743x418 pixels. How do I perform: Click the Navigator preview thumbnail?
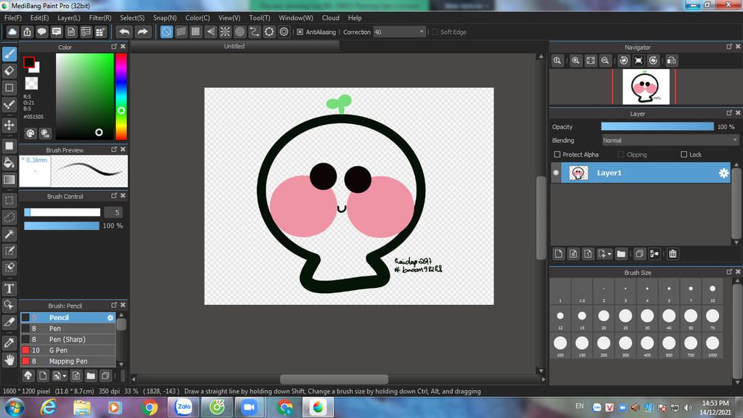[x=645, y=87]
